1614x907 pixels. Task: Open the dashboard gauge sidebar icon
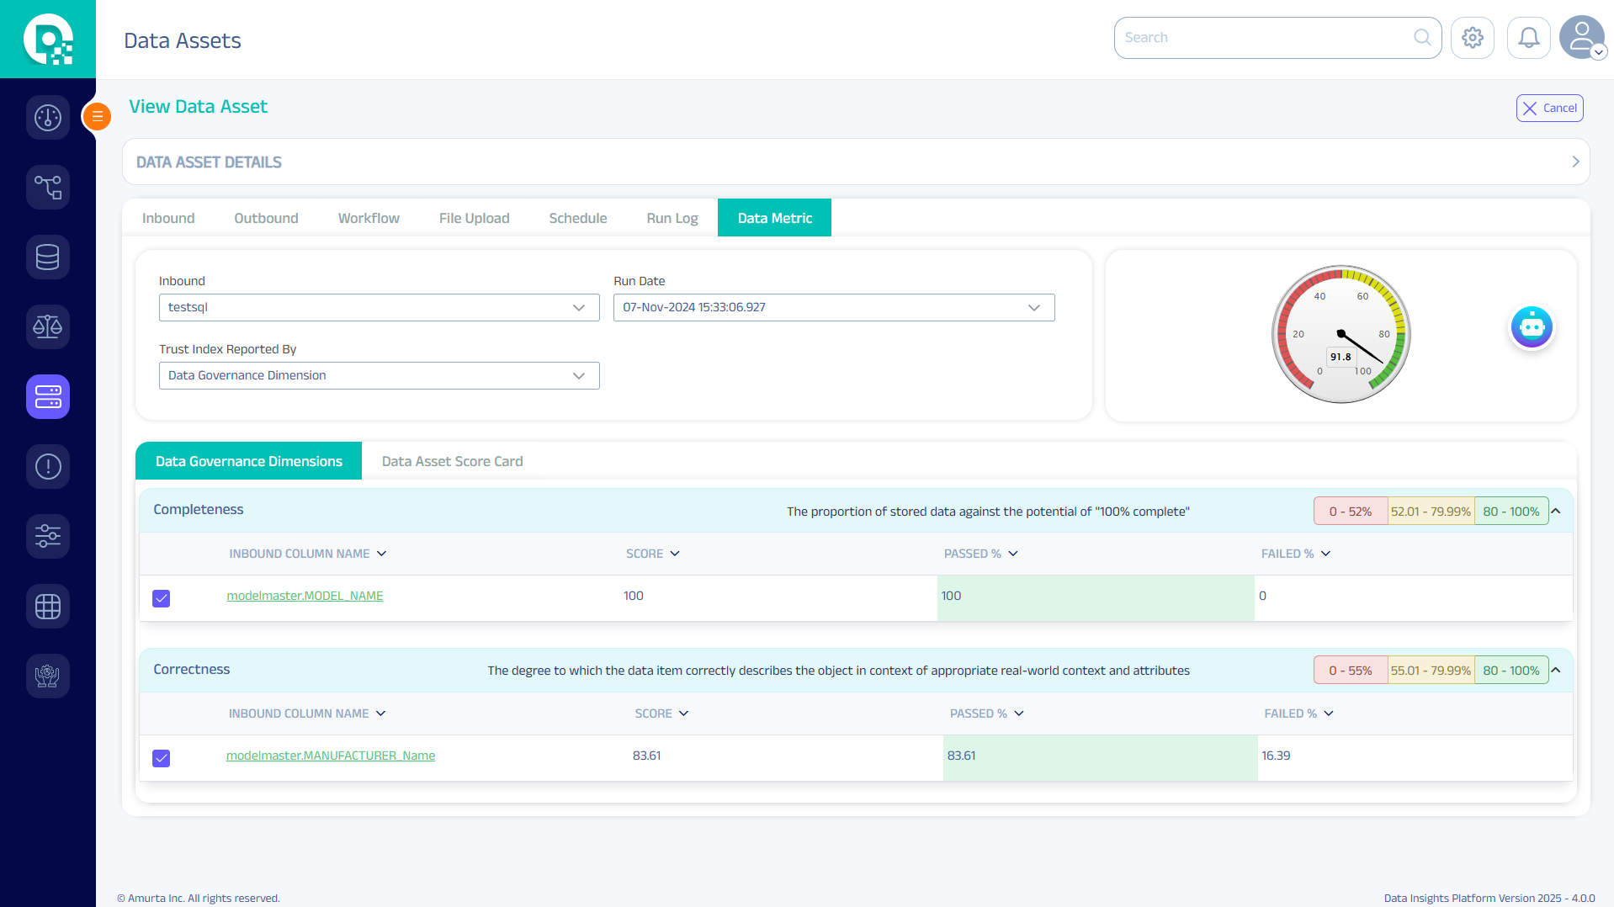coord(48,118)
